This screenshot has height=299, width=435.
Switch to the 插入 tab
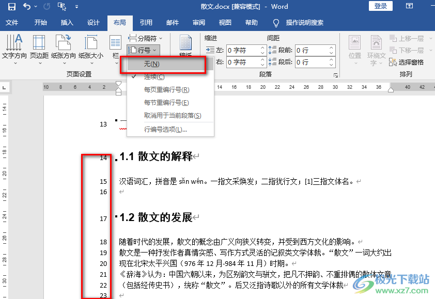pos(67,23)
